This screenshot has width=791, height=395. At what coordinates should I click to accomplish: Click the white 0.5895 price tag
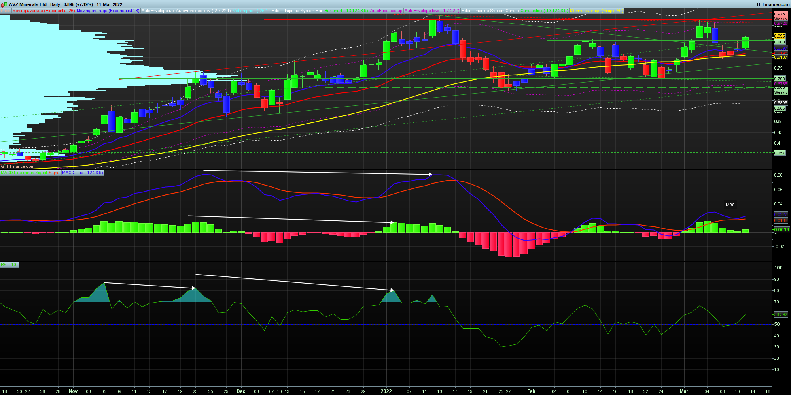point(780,102)
